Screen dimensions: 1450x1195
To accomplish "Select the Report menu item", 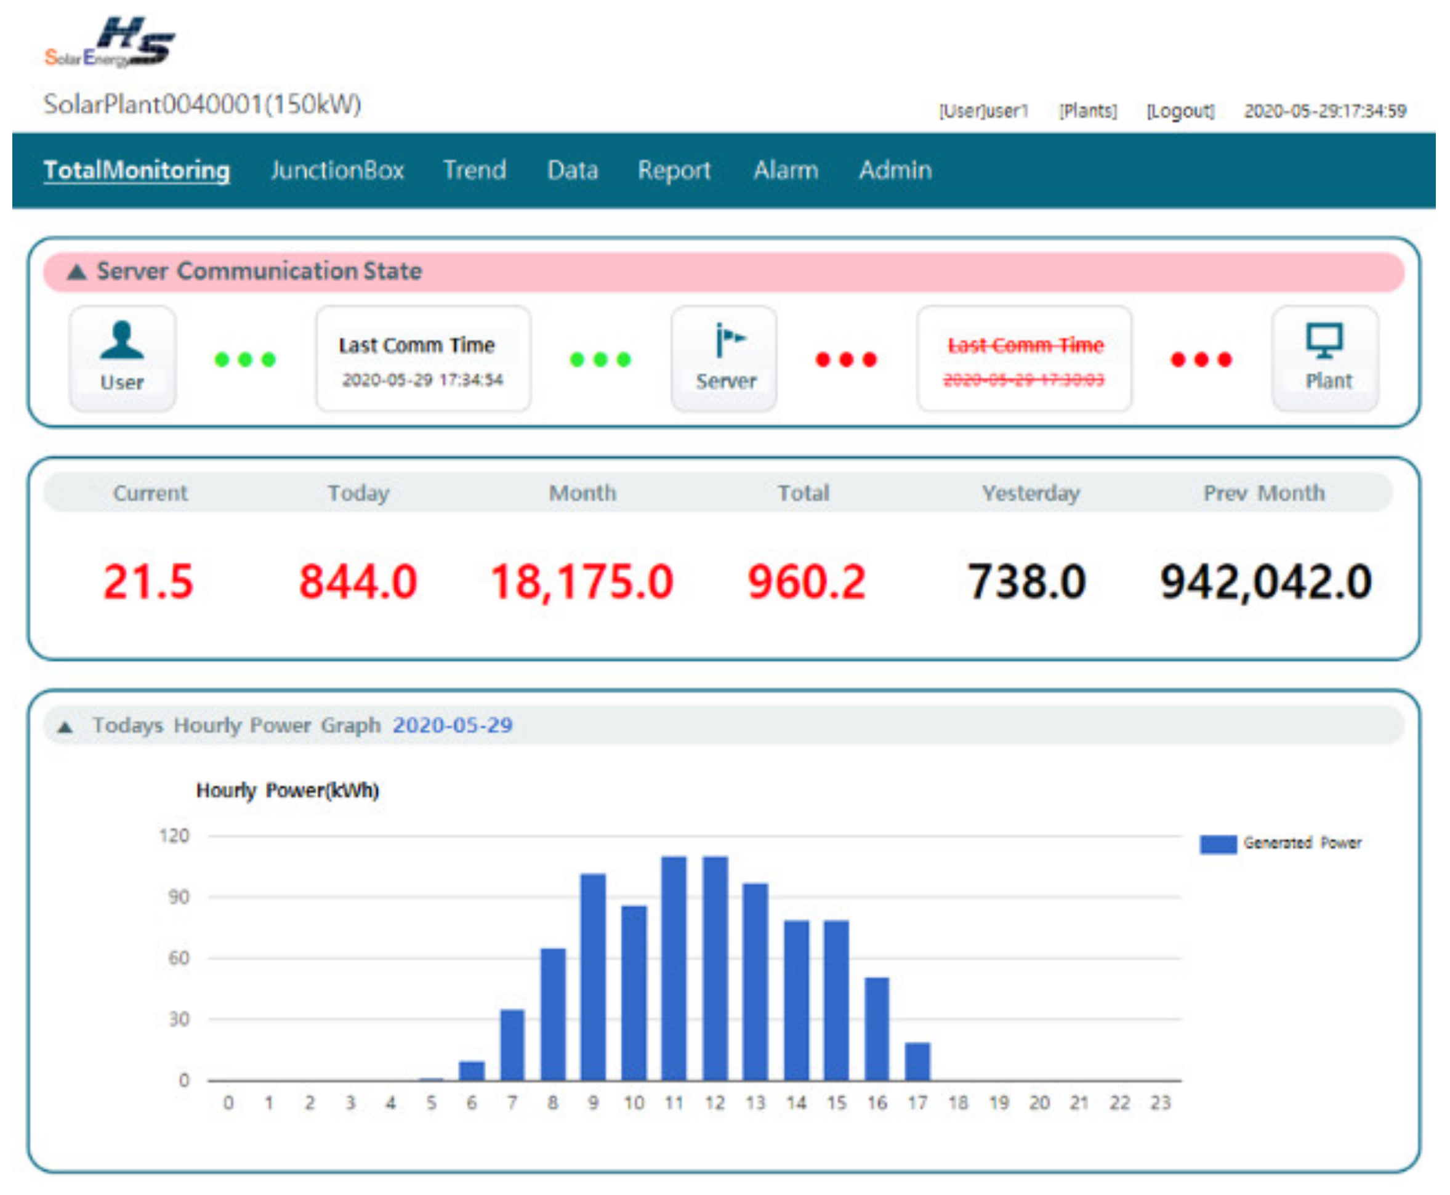I will [674, 170].
